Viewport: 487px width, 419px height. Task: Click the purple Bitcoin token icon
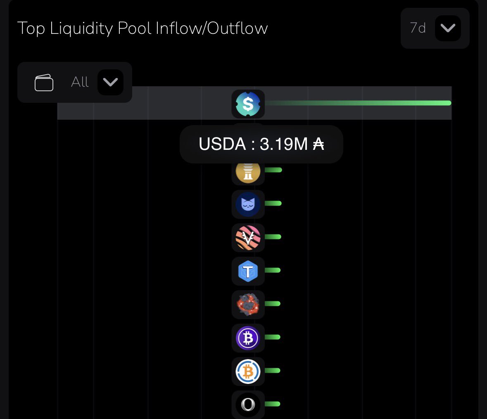click(248, 338)
